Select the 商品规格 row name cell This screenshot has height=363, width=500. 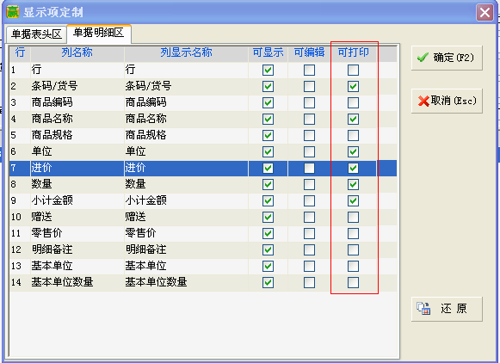(x=77, y=135)
